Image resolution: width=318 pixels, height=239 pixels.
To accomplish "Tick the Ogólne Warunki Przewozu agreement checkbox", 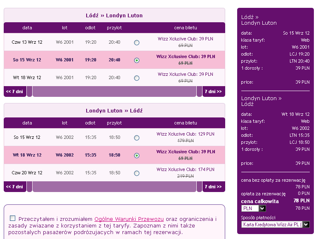I will [12, 218].
